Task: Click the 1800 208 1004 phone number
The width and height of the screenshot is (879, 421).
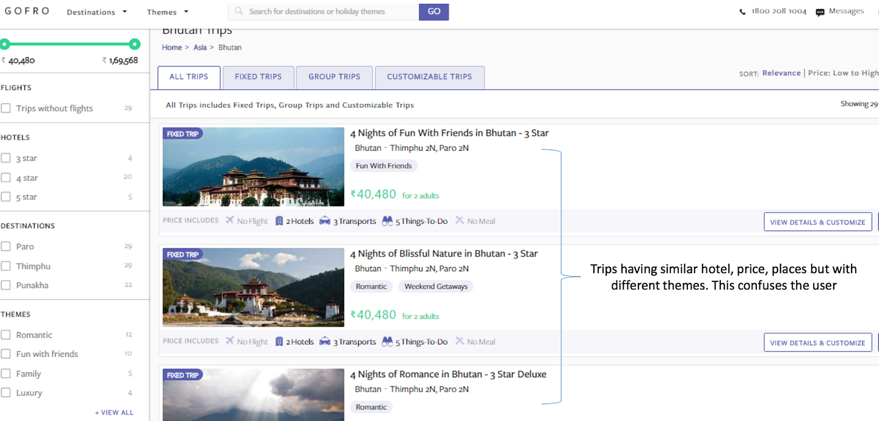Action: click(x=779, y=12)
